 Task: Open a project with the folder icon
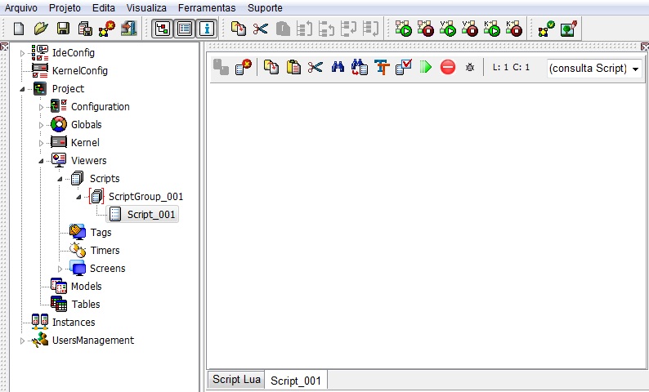point(41,29)
